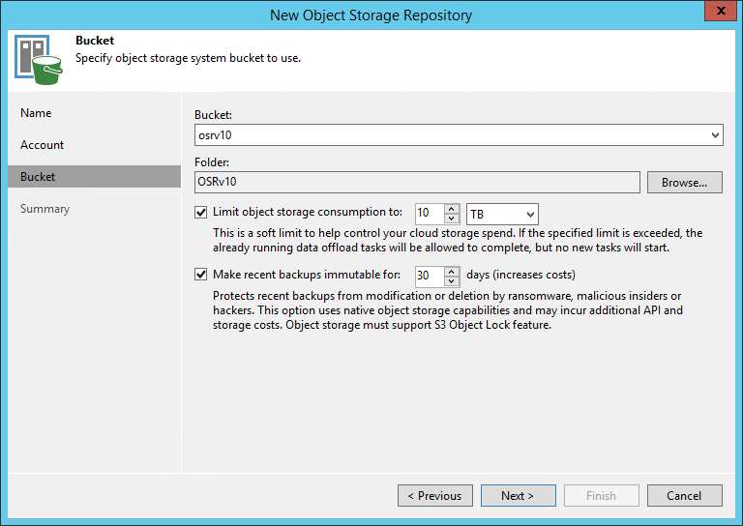Select the Bucket wizard step
The height and width of the screenshot is (526, 743).
coord(38,177)
